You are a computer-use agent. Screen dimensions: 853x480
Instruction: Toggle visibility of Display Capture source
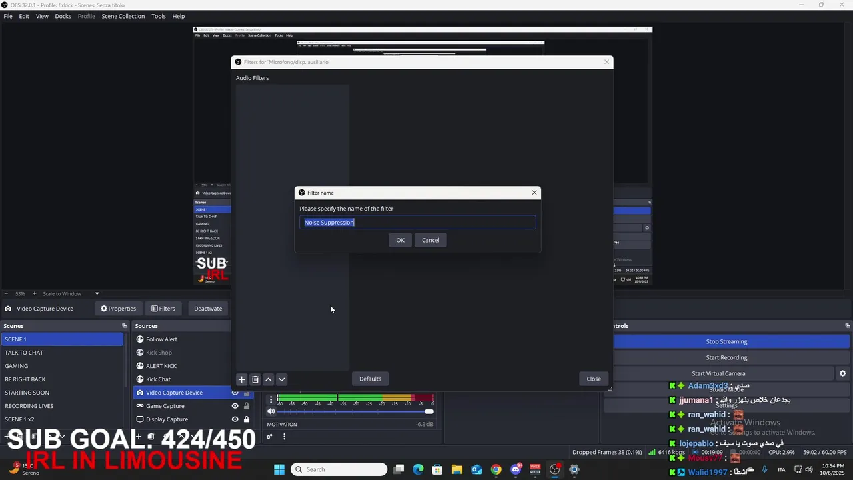[x=235, y=419]
